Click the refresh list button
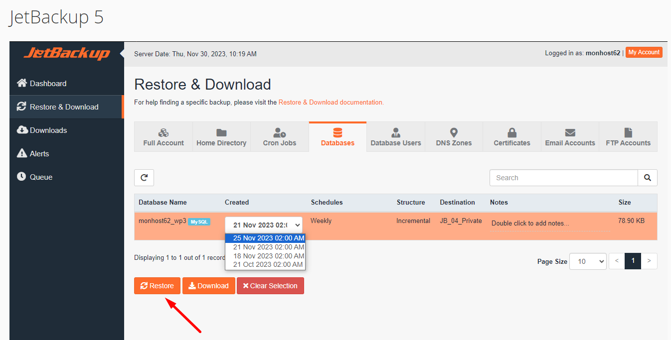 (144, 178)
